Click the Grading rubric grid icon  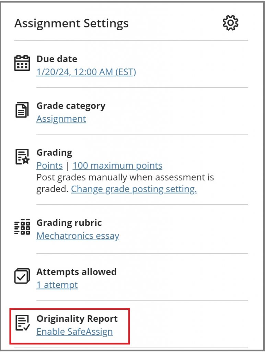tap(22, 227)
